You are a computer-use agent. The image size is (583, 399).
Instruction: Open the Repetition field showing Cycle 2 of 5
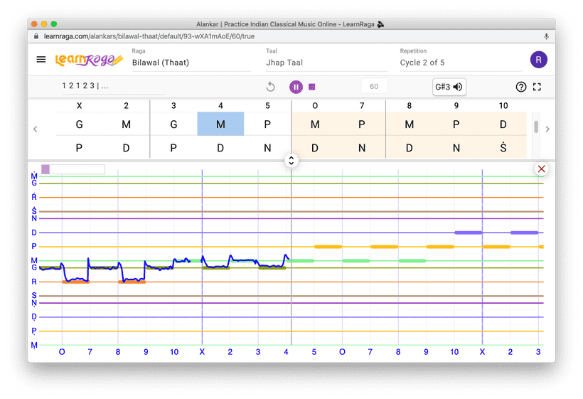coord(459,63)
